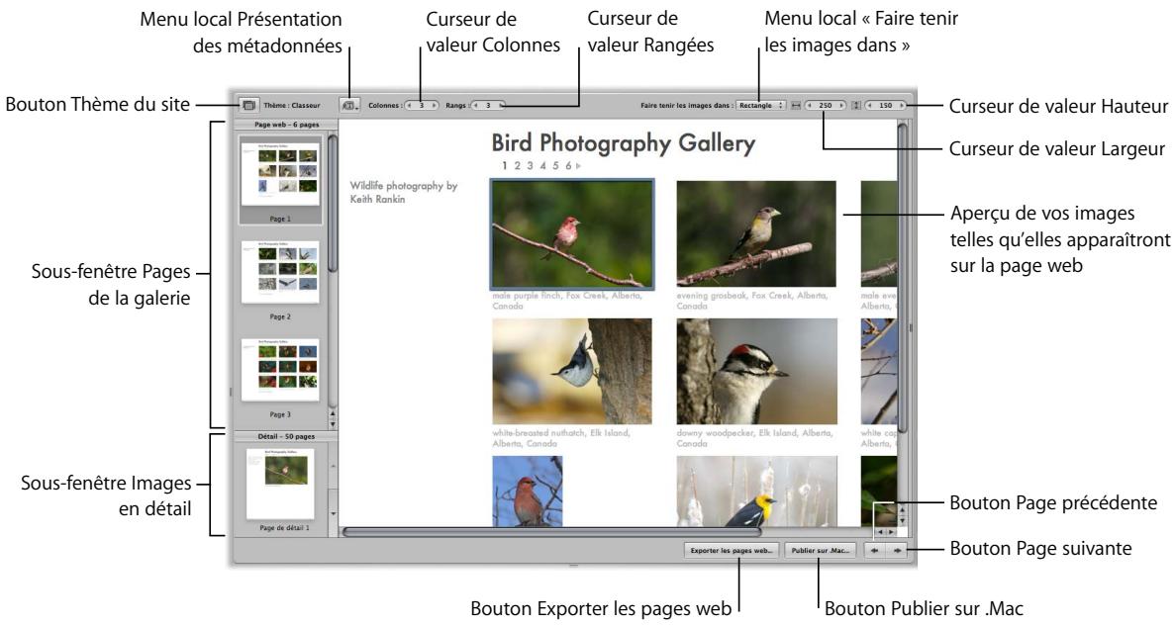The width and height of the screenshot is (1175, 627).
Task: Click the gallery pages pane scroll-up arrow
Action: (333, 414)
